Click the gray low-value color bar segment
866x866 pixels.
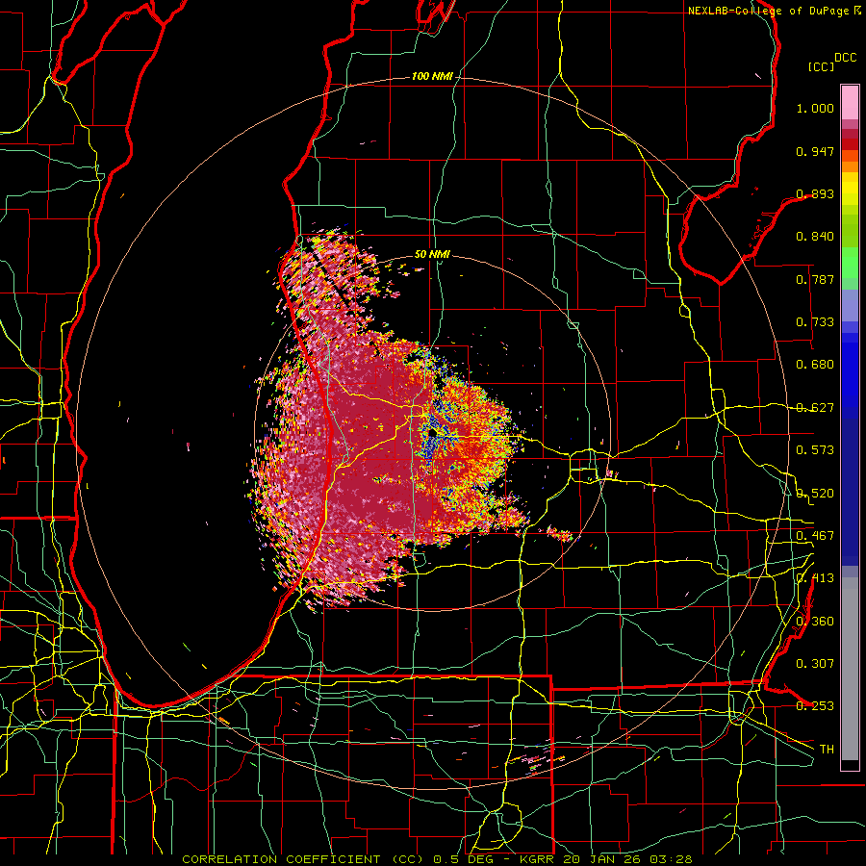tap(850, 669)
